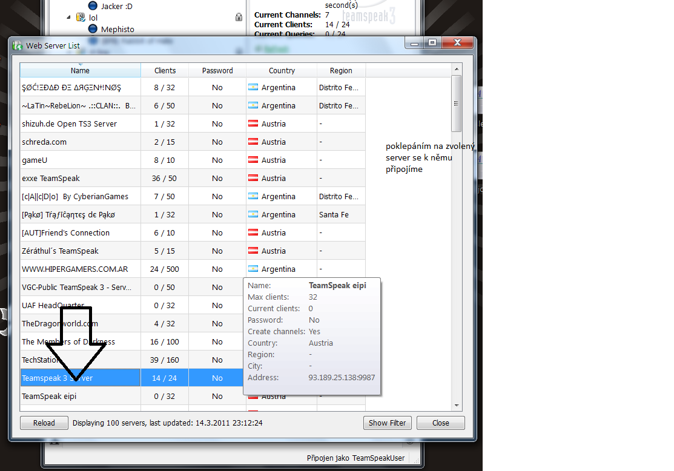Select the exxe TeamSpeak server row
Screen dimensions: 674x471
81,179
